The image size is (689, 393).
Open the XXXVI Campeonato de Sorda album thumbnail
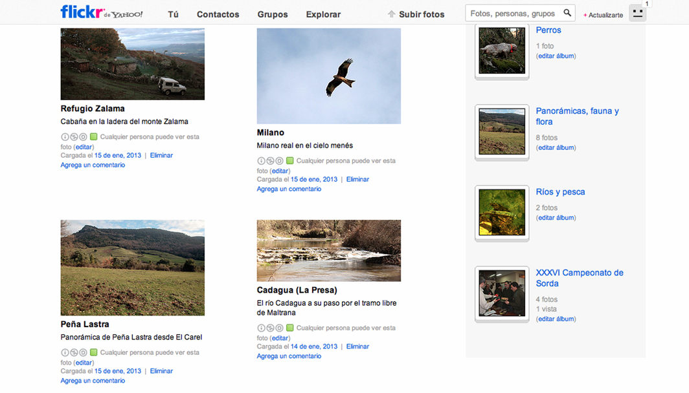pyautogui.click(x=502, y=293)
